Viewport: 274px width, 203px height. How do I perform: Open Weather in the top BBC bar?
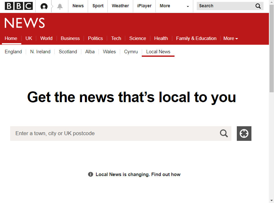click(120, 6)
